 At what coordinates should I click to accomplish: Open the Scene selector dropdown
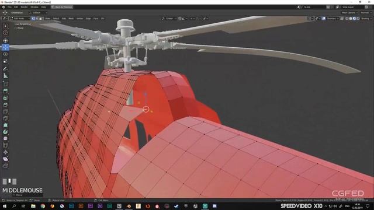coord(299,7)
